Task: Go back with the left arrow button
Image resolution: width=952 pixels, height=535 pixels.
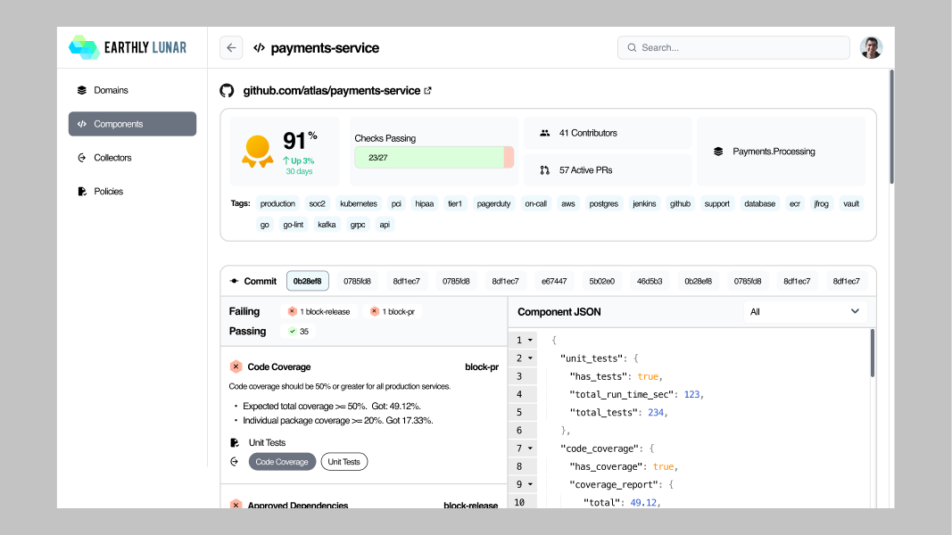Action: (x=231, y=48)
